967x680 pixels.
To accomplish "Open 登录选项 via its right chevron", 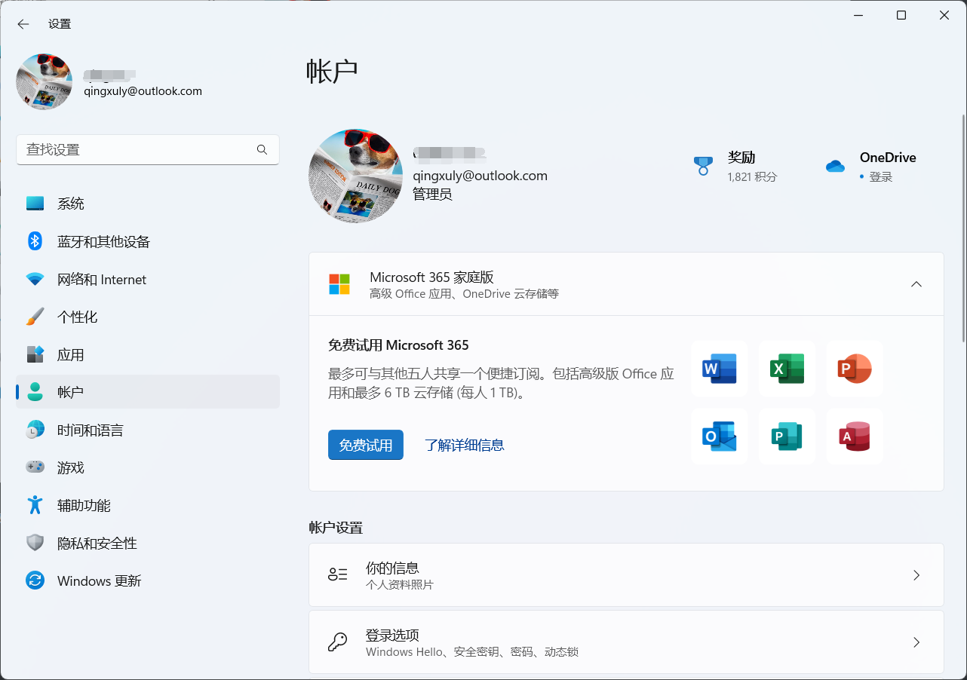I will [916, 642].
